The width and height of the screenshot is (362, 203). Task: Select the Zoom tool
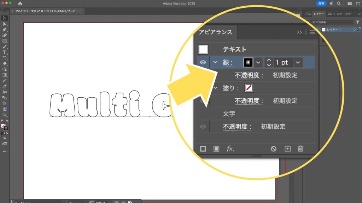click(x=5, y=115)
